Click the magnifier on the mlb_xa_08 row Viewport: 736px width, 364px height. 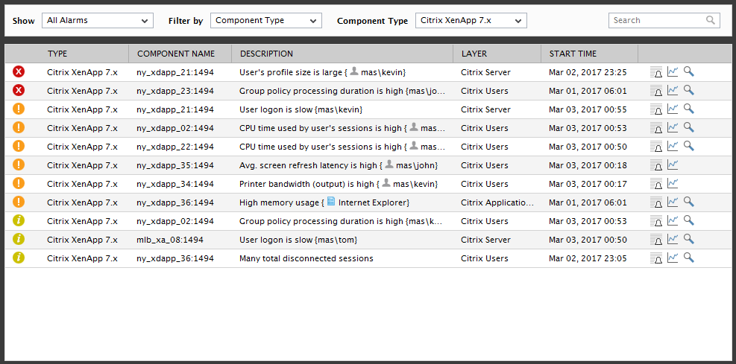688,240
